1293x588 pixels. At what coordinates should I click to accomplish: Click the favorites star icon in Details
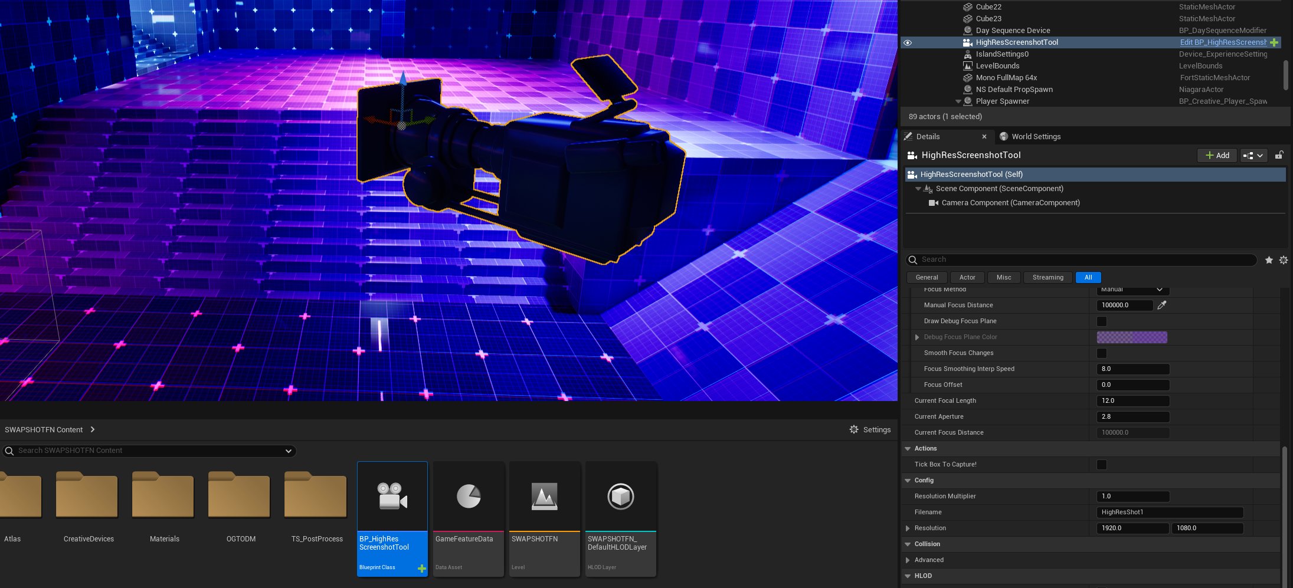pos(1269,260)
